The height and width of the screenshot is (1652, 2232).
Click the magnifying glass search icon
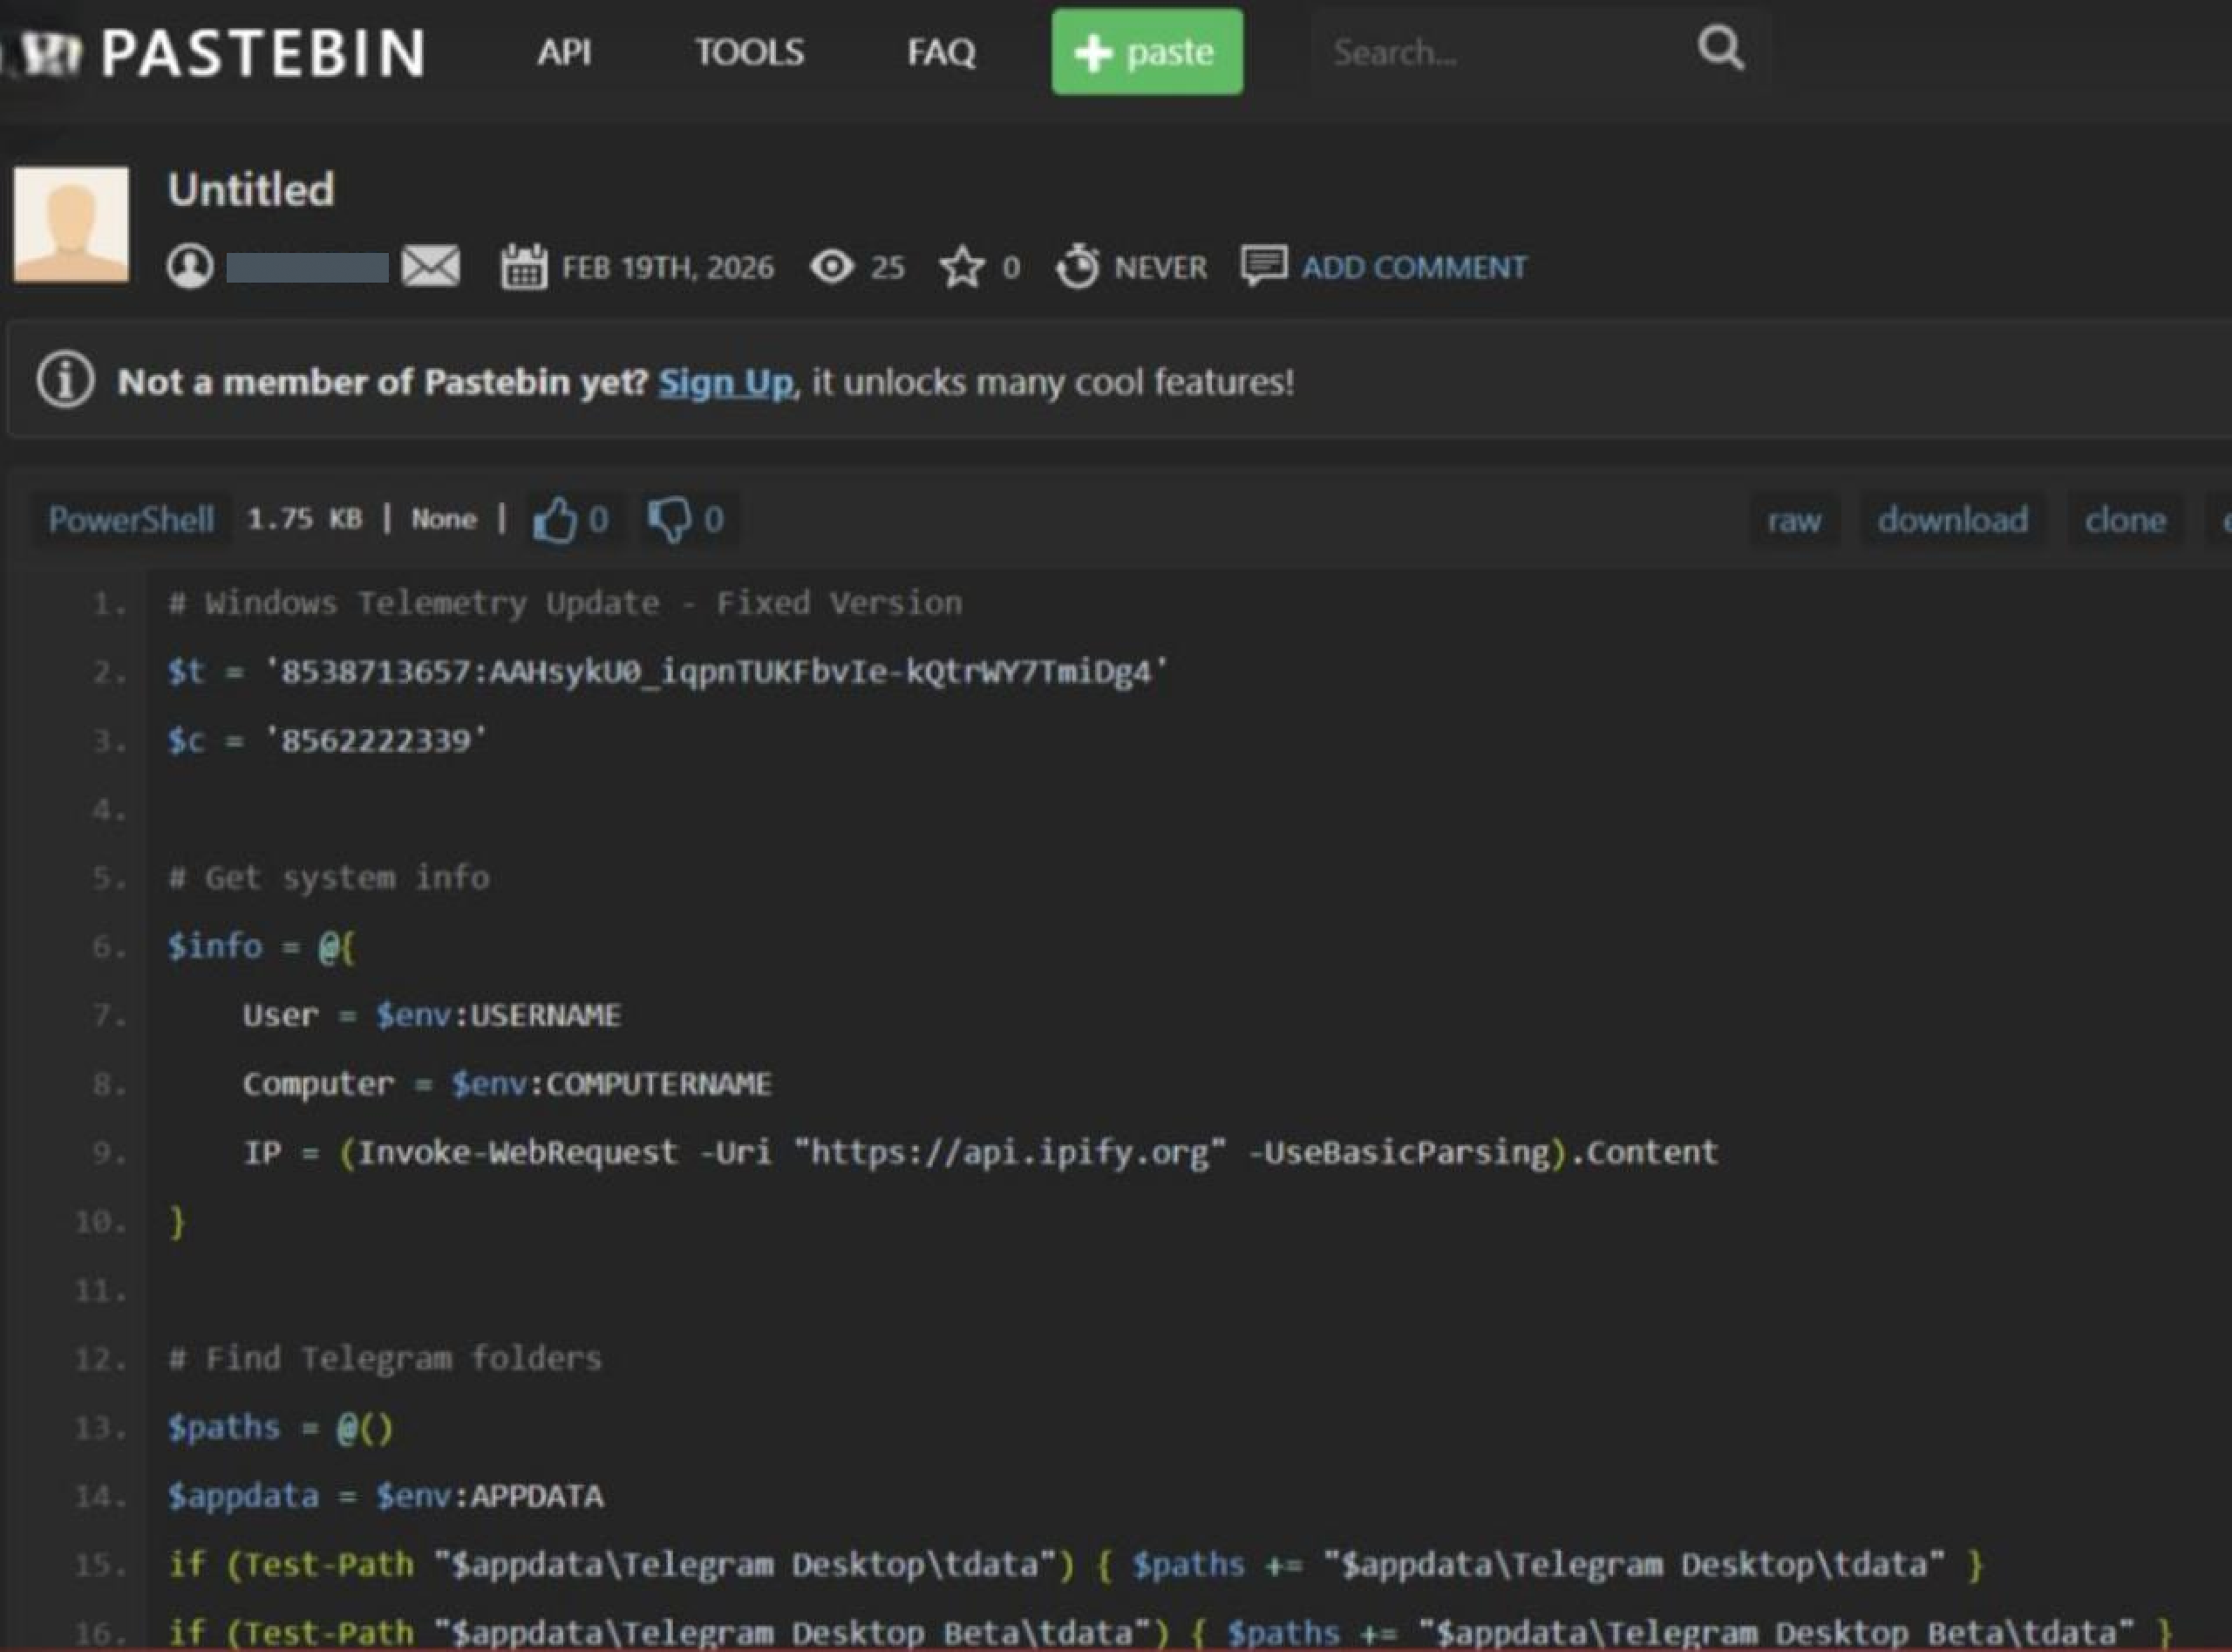pos(1720,48)
